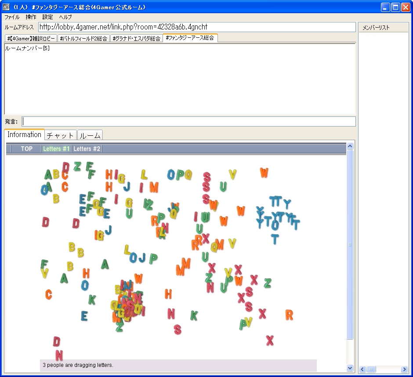The image size is (413, 377).
Task: Switch to the #グラナド・エスパダ総合 room tab
Action: [x=136, y=39]
